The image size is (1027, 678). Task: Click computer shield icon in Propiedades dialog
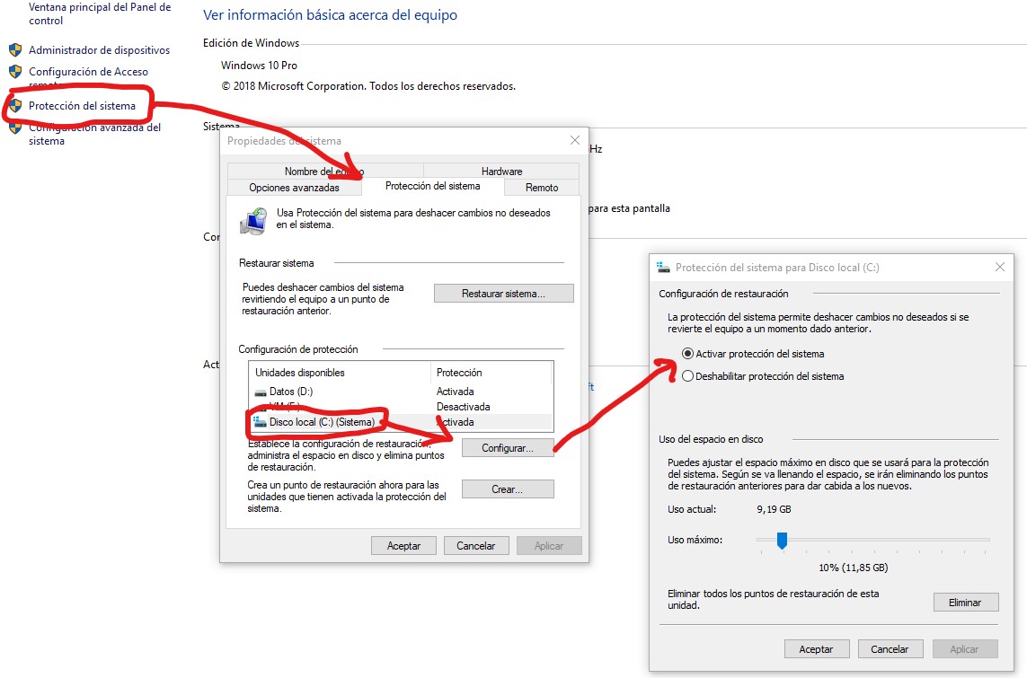(253, 221)
